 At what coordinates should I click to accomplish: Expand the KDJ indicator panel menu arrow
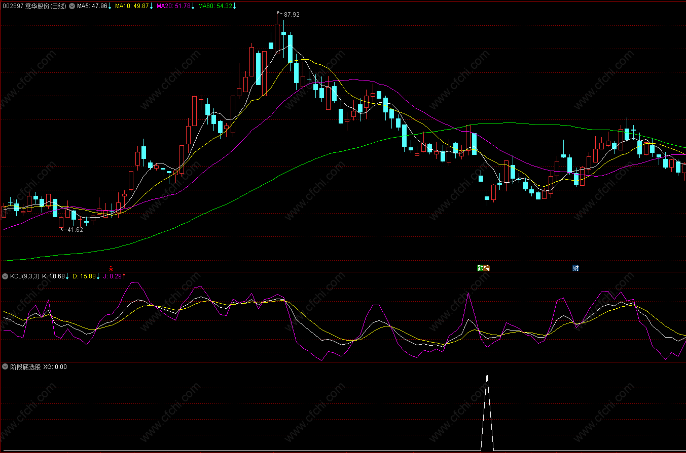(x=6, y=276)
